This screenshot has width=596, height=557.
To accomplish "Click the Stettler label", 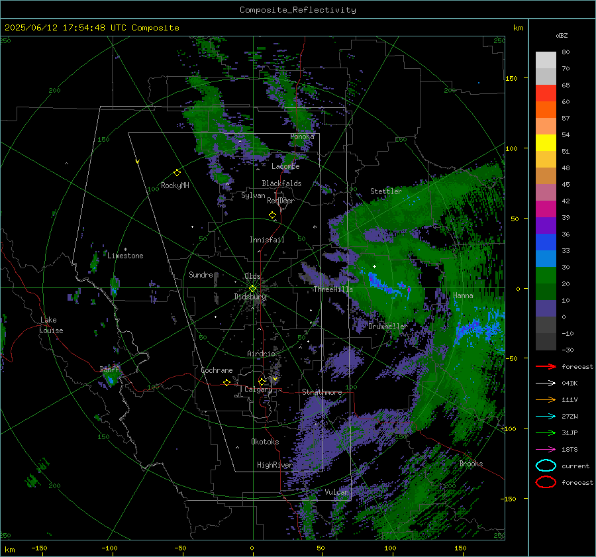I will [x=386, y=191].
